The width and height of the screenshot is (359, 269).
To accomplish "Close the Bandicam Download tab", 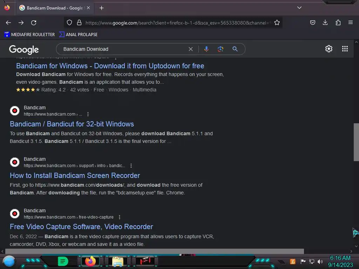I will click(88, 8).
